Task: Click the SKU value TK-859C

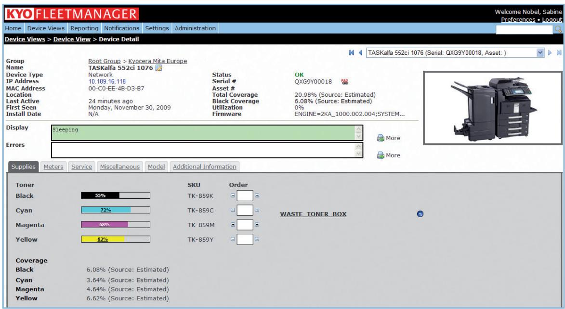Action: [x=200, y=210]
